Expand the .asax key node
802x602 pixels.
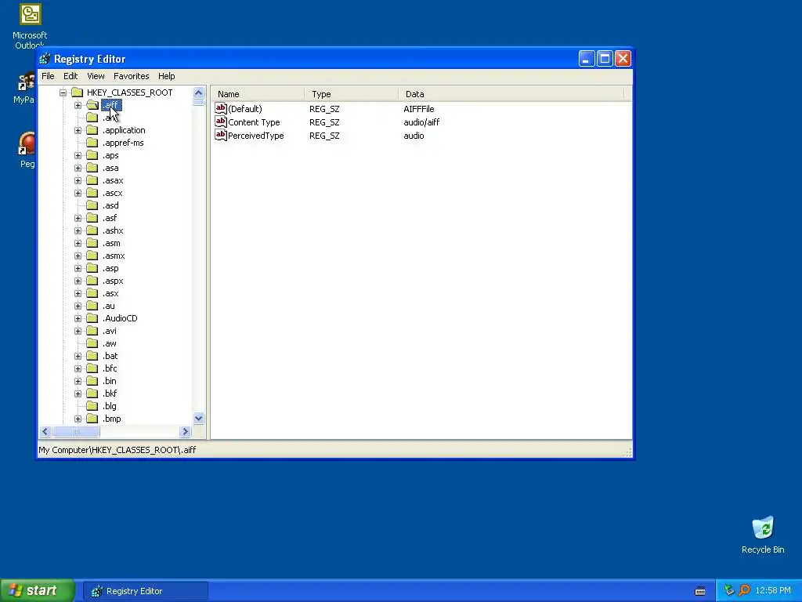(78, 181)
